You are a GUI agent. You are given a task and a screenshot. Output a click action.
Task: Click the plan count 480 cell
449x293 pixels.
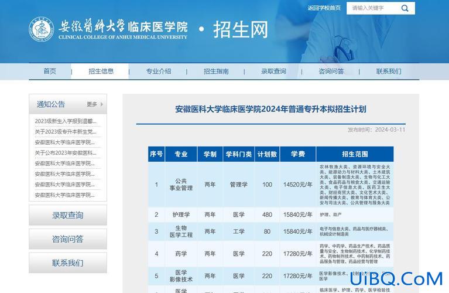point(267,214)
